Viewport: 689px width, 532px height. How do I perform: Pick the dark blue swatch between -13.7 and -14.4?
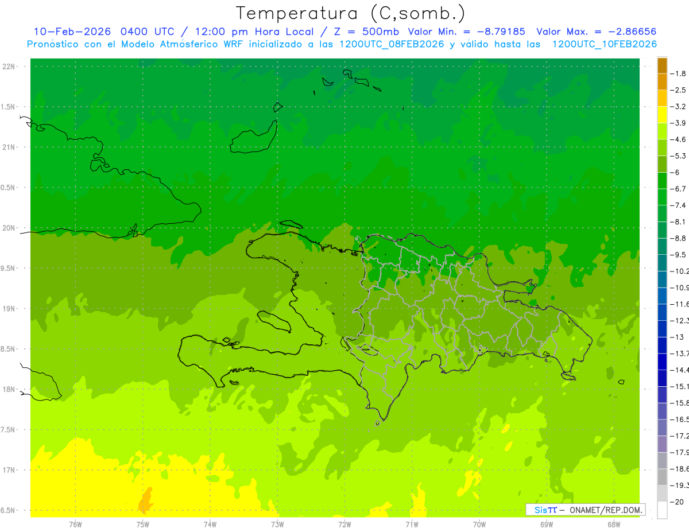pos(662,362)
